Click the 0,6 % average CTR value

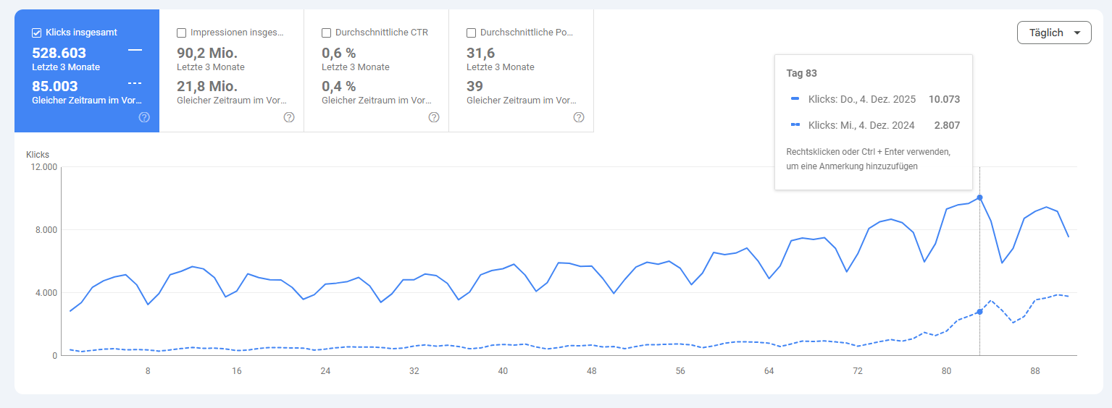point(338,53)
